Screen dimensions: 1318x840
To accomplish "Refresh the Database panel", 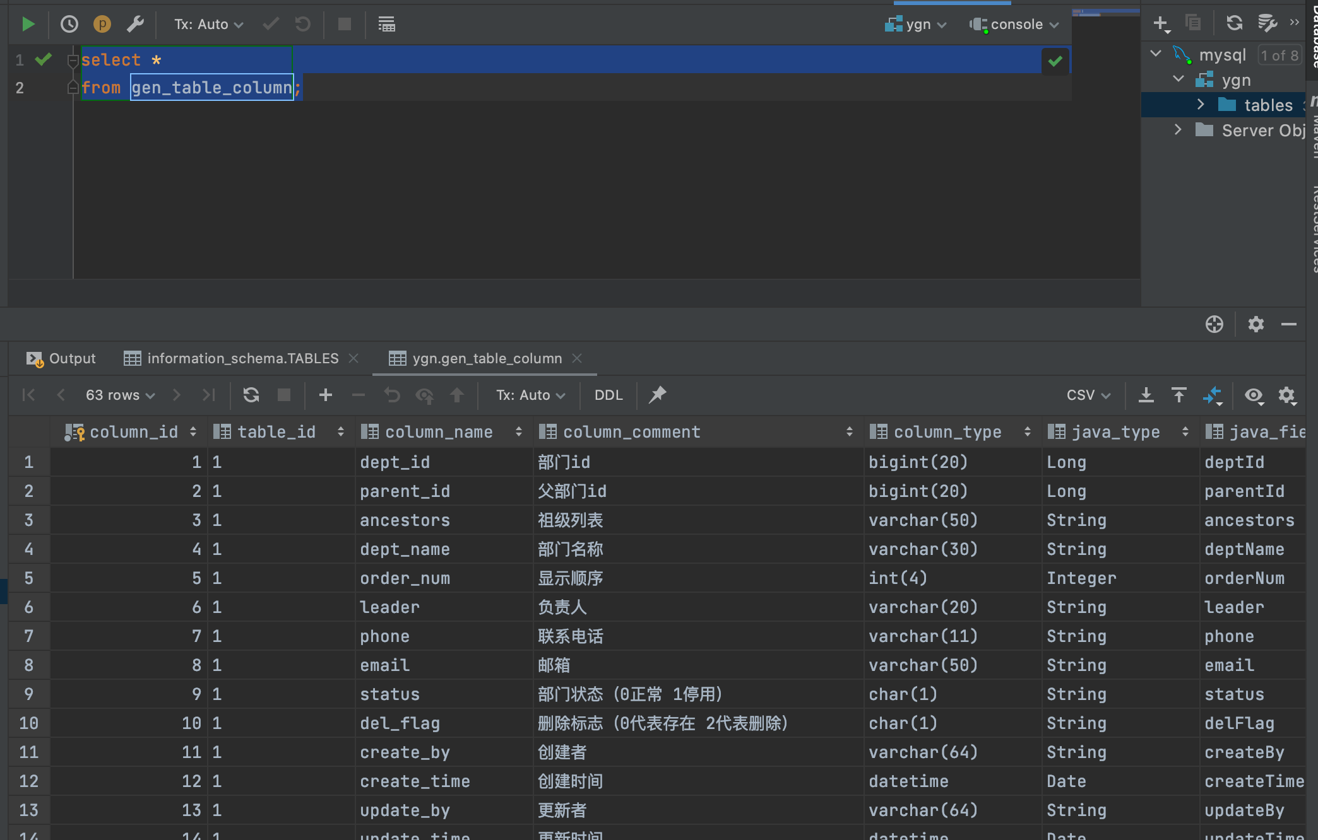I will tap(1234, 23).
